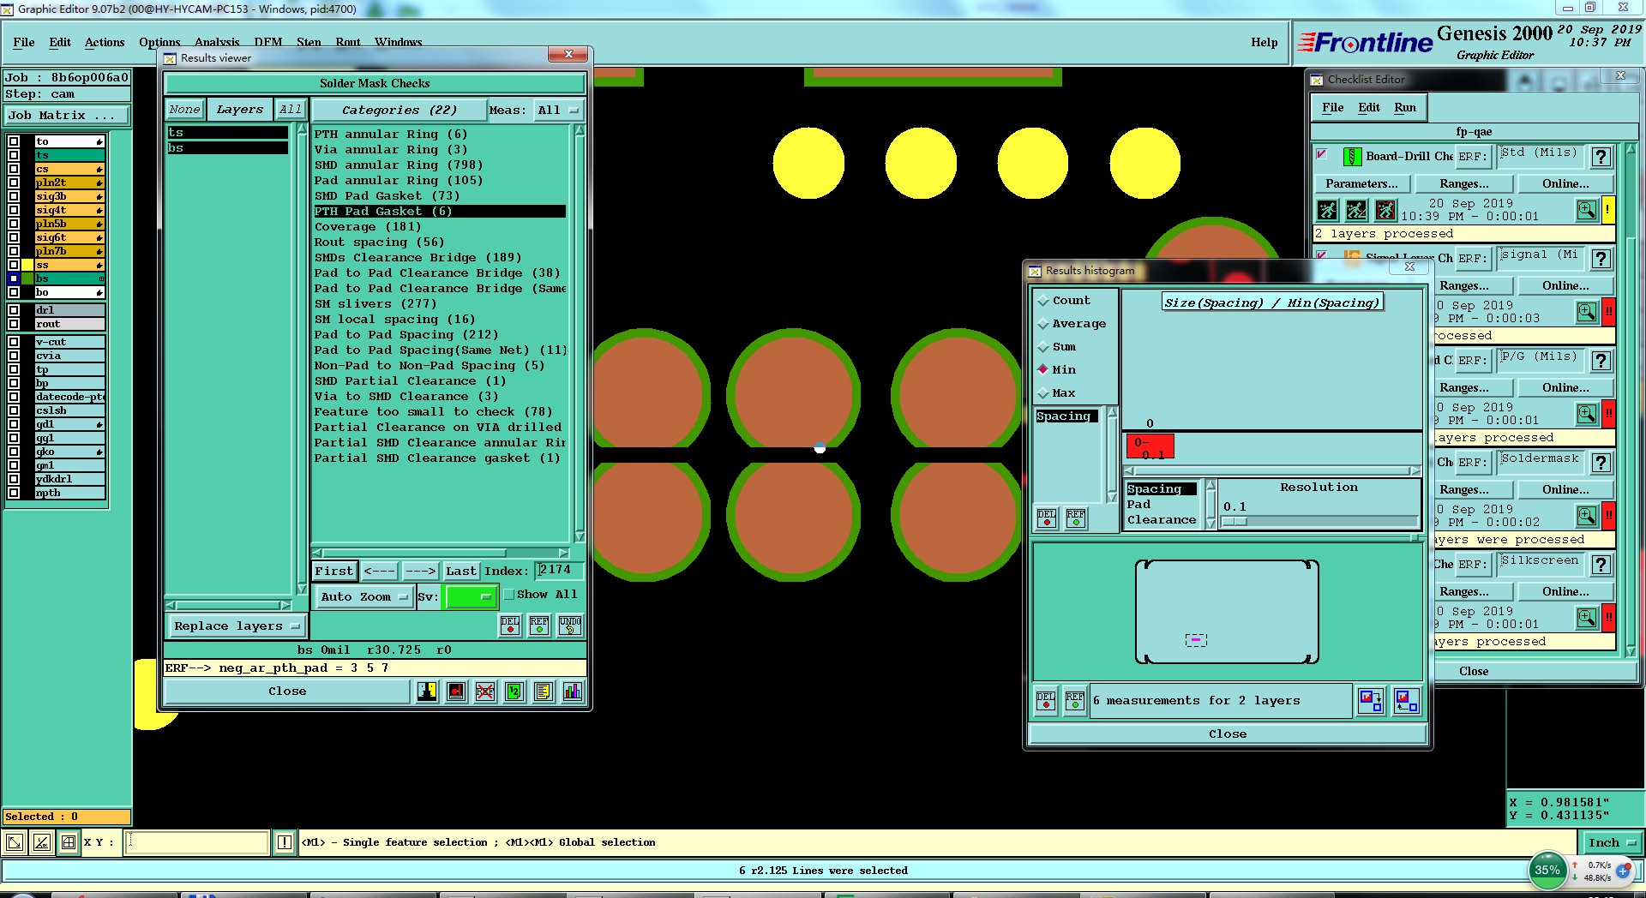Click the first run-check icon under Parameters
1646x898 pixels.
pyautogui.click(x=1327, y=210)
